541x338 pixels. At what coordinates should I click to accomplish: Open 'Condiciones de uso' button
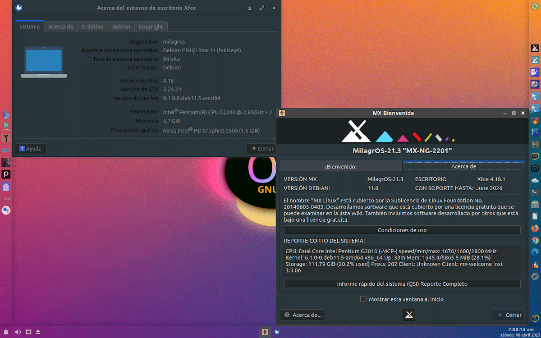(402, 230)
